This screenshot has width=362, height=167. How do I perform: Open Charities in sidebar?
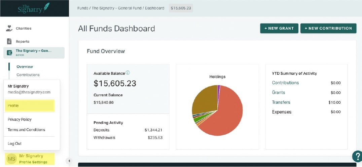[x=24, y=28]
